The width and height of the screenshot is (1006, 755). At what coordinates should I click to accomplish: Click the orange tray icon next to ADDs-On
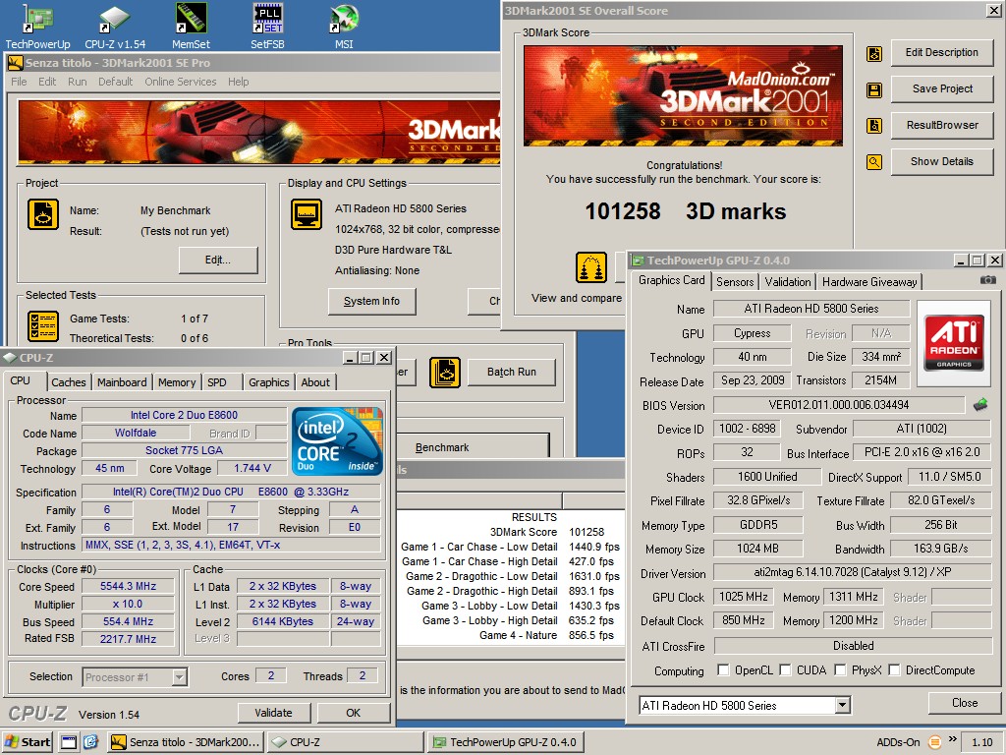935,742
